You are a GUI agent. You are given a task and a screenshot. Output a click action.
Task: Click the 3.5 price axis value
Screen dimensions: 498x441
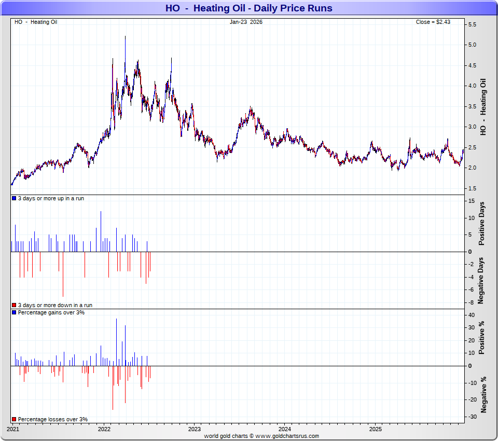(472, 106)
